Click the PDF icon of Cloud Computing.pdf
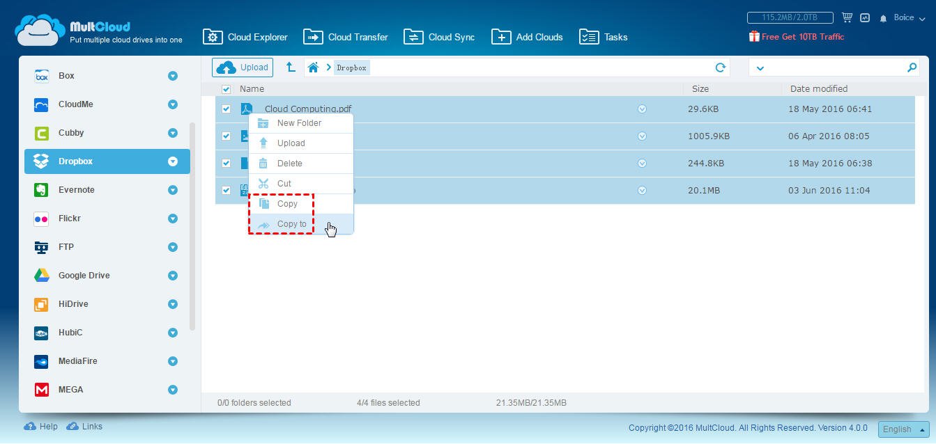Image resolution: width=936 pixels, height=444 pixels. pyautogui.click(x=246, y=109)
